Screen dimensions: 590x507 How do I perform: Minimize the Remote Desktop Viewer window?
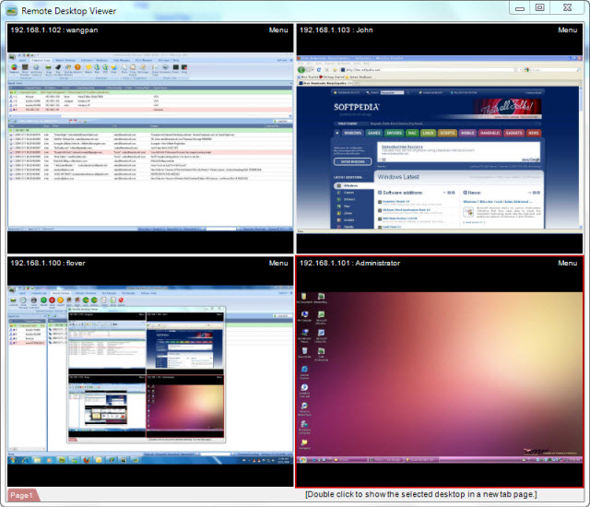click(521, 7)
